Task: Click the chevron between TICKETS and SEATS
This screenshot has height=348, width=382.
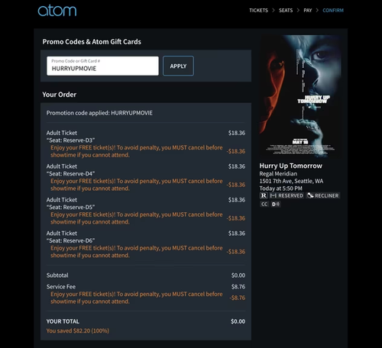Action: pyautogui.click(x=274, y=11)
